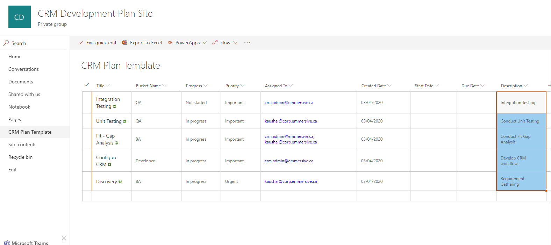Expand the PowerApps dropdown
This screenshot has width=551, height=245.
click(205, 43)
